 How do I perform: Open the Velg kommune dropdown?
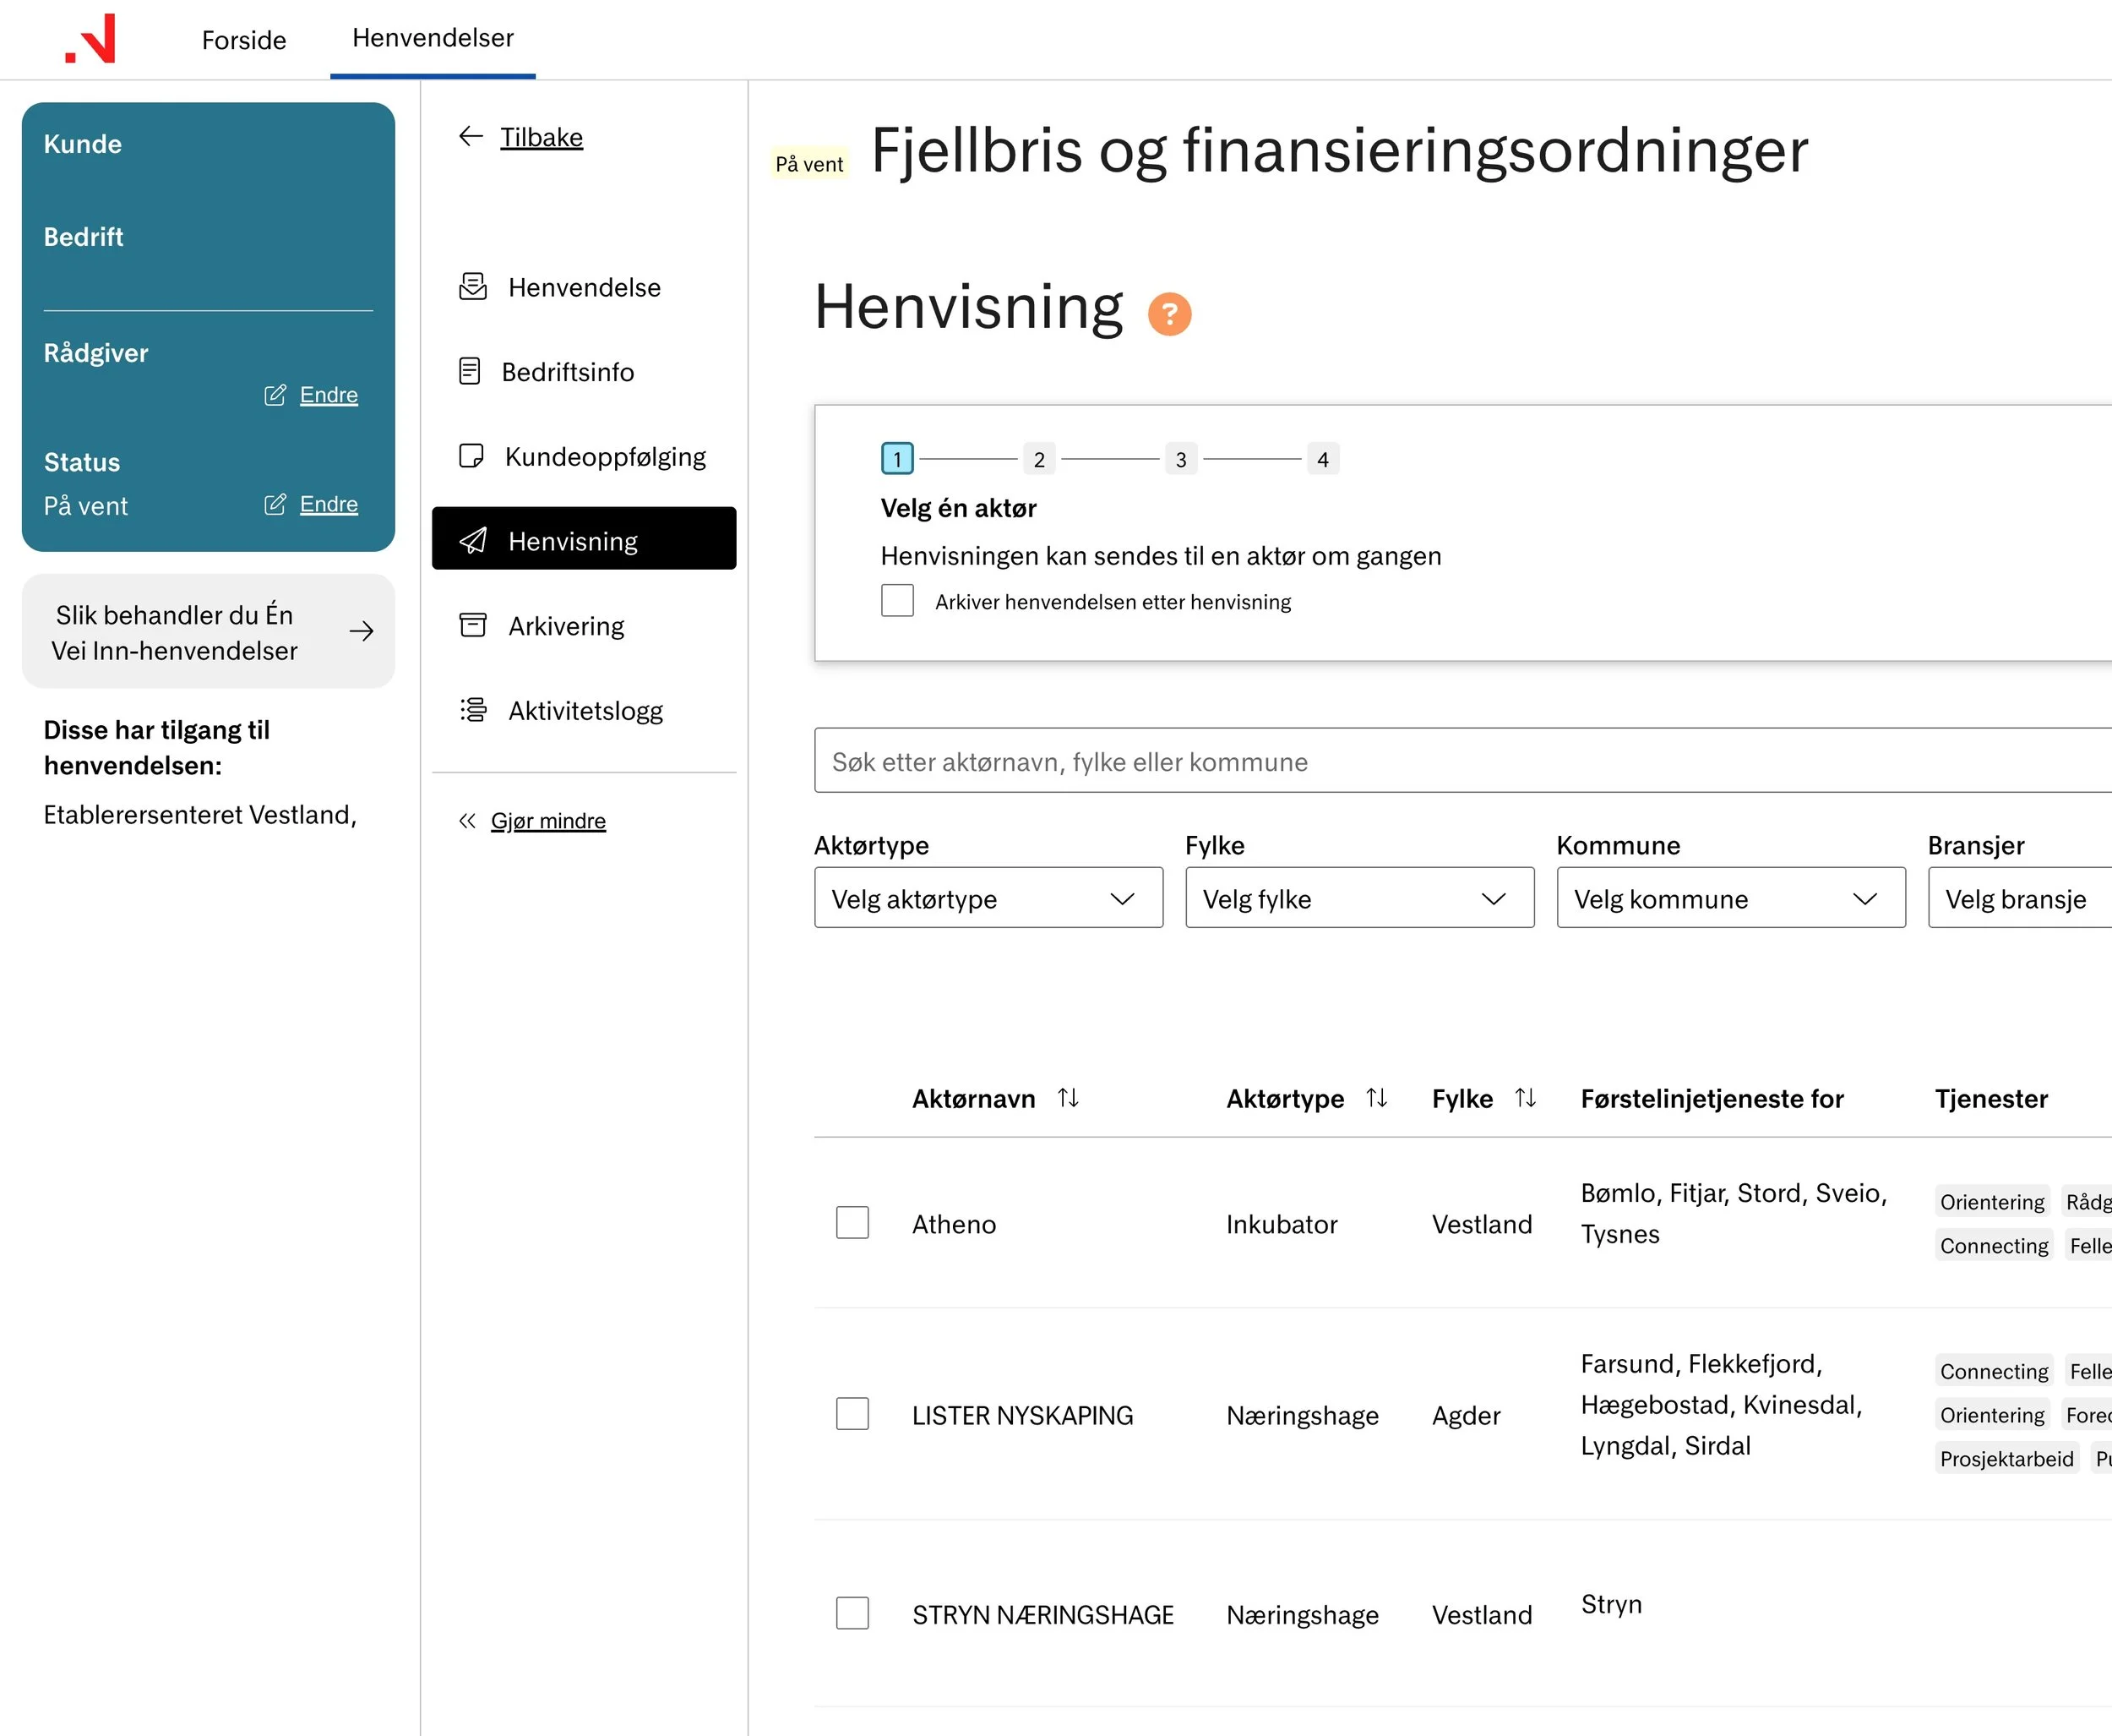coord(1729,898)
